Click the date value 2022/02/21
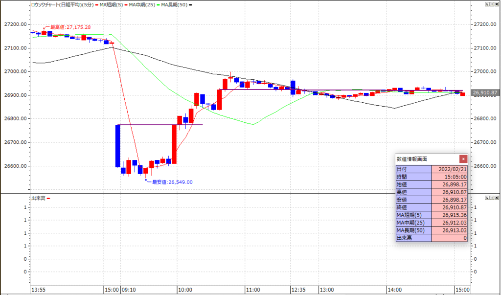 coord(450,169)
